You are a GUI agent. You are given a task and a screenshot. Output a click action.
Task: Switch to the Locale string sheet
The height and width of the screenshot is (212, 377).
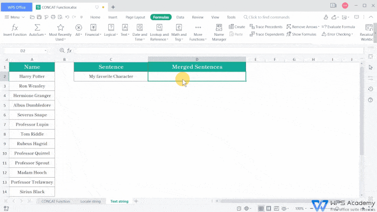point(90,202)
